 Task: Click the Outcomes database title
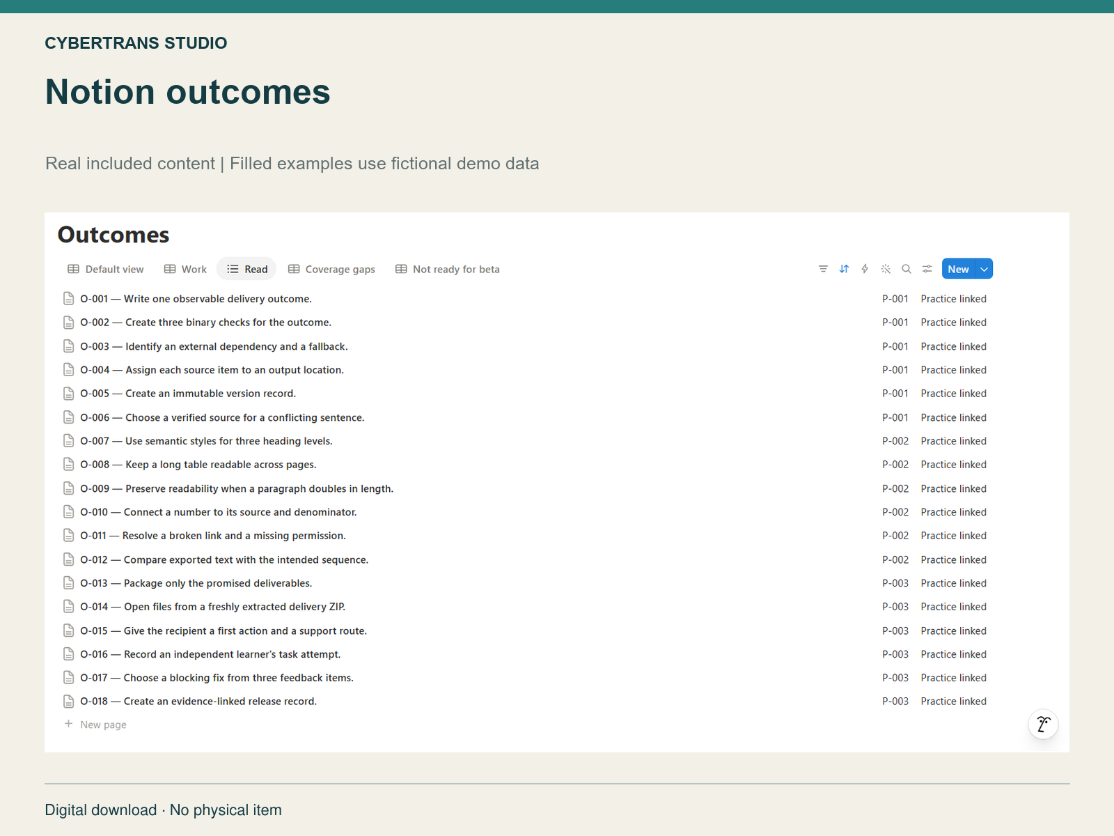(x=113, y=235)
